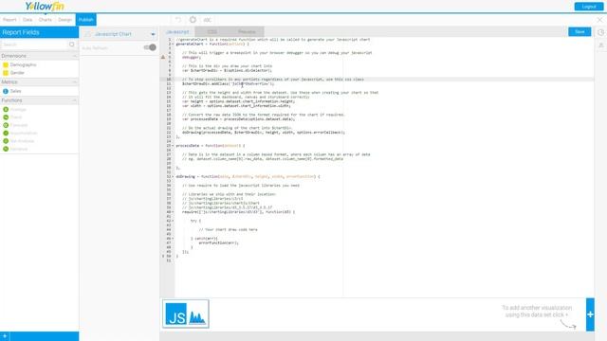The width and height of the screenshot is (607, 341).
Task: Fold the doDrawing function at line 32
Action: 173,177
